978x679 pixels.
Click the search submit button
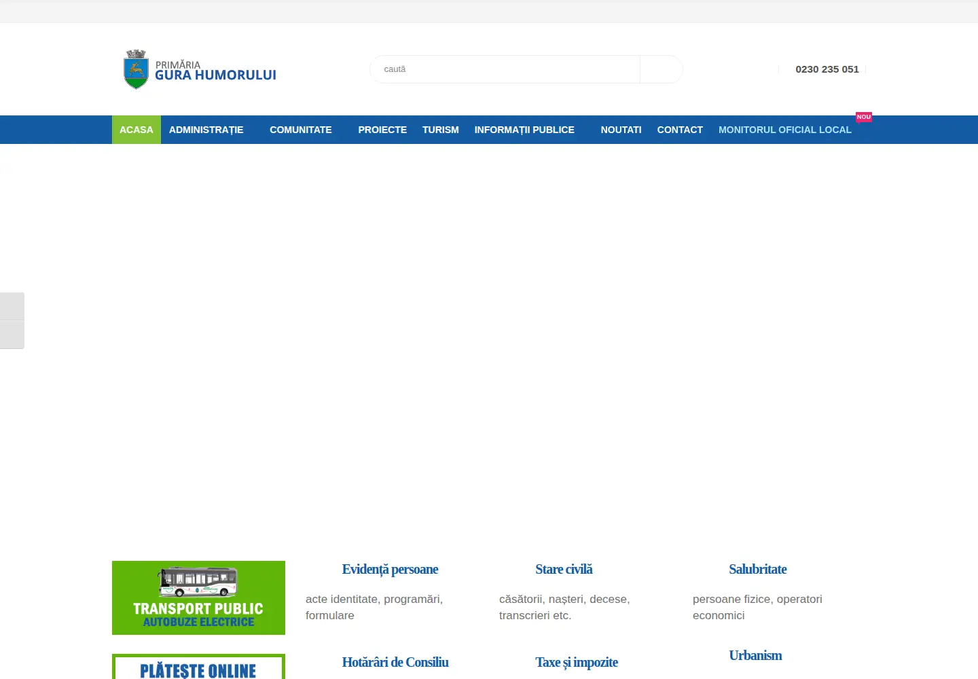click(661, 69)
